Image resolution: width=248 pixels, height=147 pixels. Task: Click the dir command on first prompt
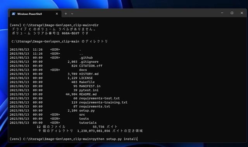(x=96, y=25)
